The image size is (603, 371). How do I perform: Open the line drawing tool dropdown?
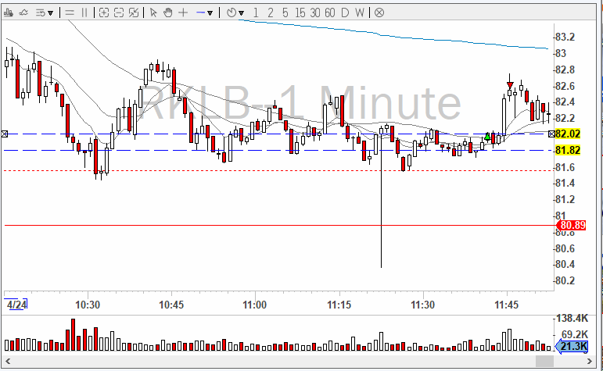[210, 13]
